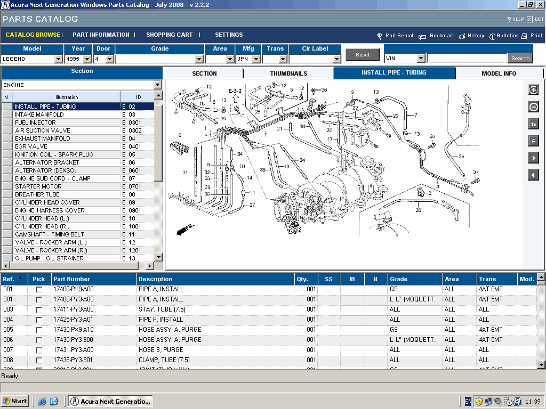The width and height of the screenshot is (546, 409).
Task: Click the F fit-view icon
Action: click(533, 141)
